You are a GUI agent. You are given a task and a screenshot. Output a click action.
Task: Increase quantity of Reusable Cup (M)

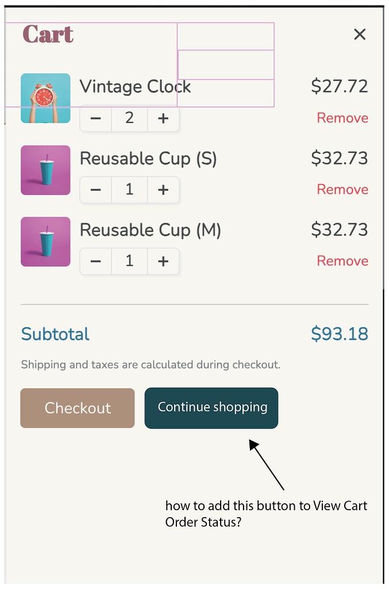click(x=163, y=261)
